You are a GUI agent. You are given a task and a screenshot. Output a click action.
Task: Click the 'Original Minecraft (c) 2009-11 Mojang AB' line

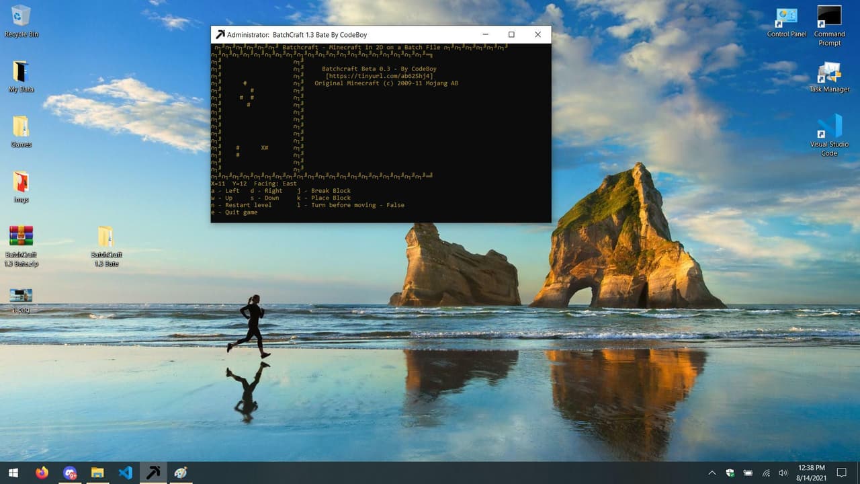coord(386,83)
